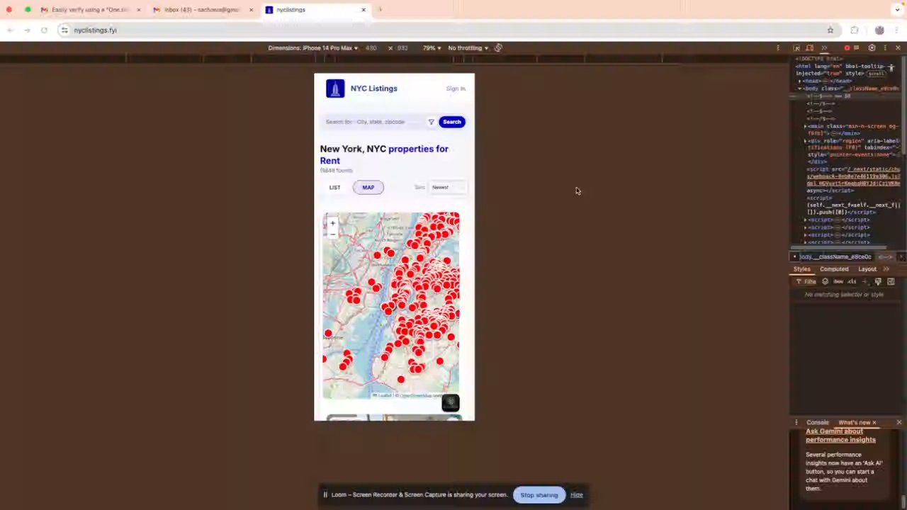
Task: Focus the city, state, zipcode search field
Action: tap(373, 122)
